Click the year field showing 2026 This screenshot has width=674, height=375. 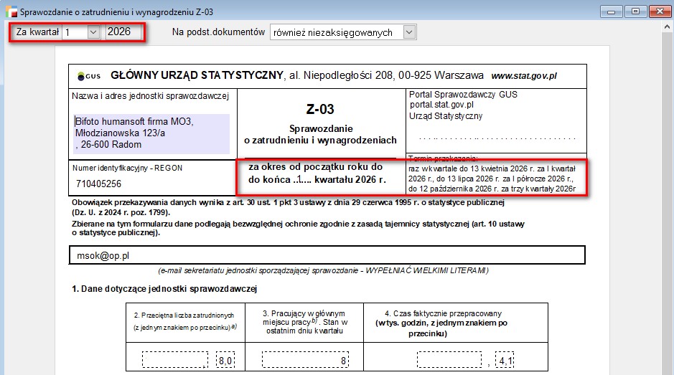coord(123,32)
